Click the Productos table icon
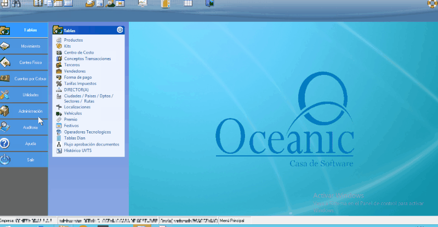Image resolution: width=438 pixels, height=227 pixels. [x=59, y=40]
